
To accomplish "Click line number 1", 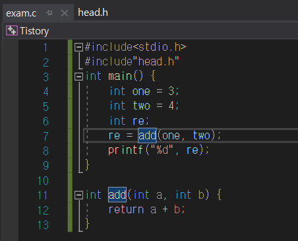I will click(45, 48).
